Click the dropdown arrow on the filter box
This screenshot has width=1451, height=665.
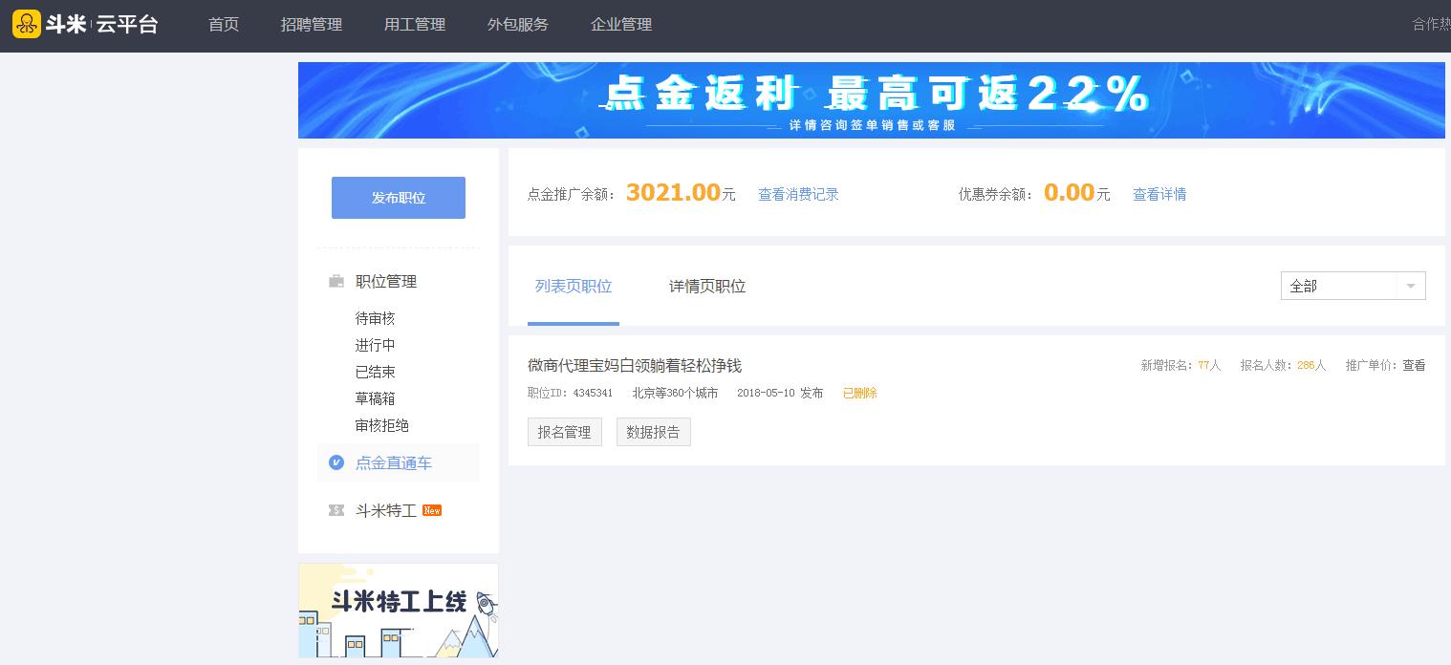[x=1411, y=285]
